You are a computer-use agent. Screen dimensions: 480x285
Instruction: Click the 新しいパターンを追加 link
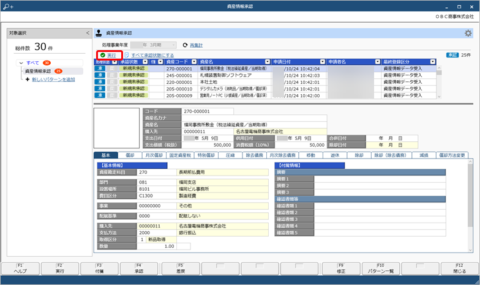(x=54, y=80)
